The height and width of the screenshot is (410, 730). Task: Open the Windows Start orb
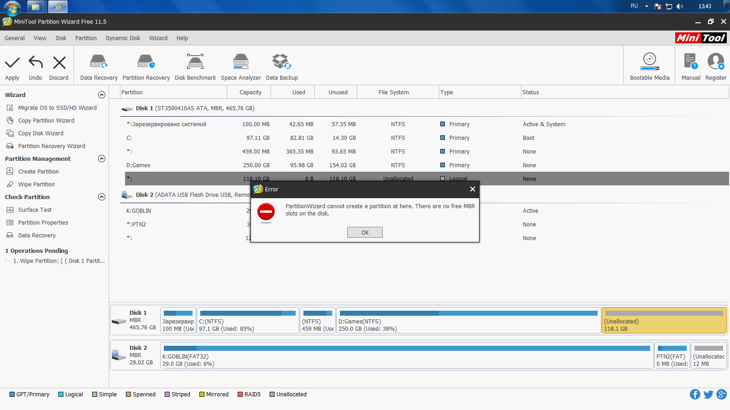[x=12, y=7]
